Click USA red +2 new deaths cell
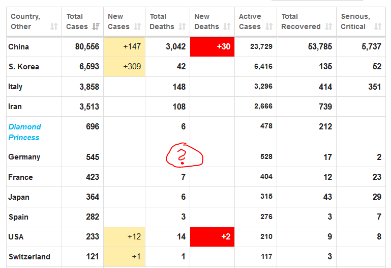Screen dimensions: 391x268 (212, 237)
